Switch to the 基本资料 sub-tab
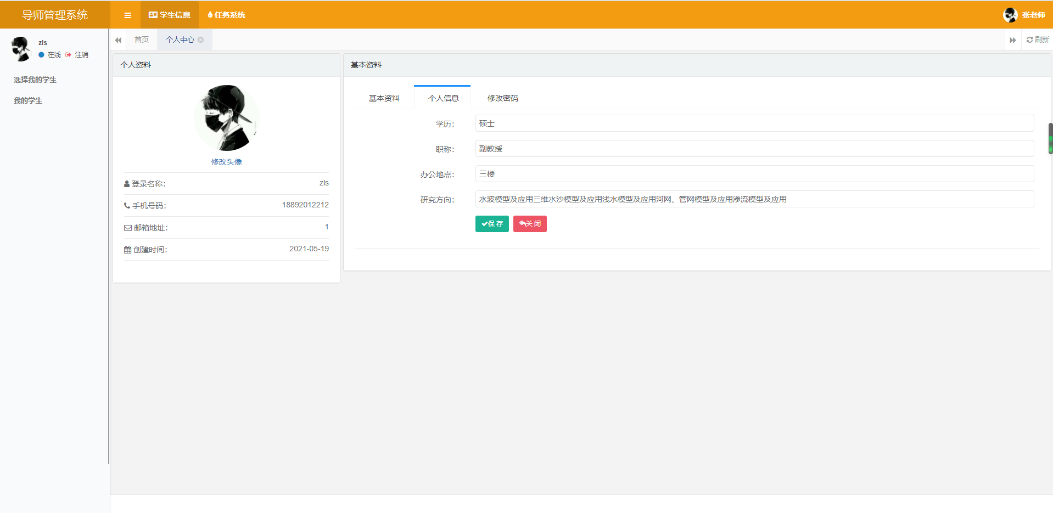Viewport: 1053px width, 513px height. click(384, 98)
